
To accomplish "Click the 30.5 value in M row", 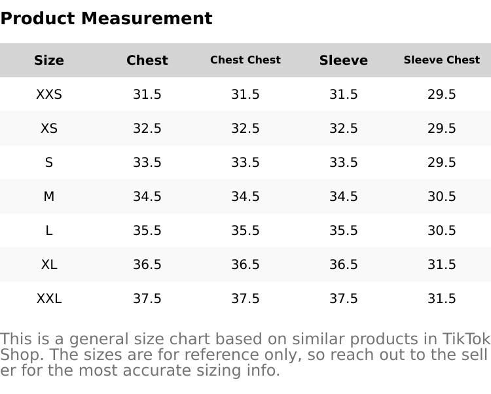I will point(442,197).
